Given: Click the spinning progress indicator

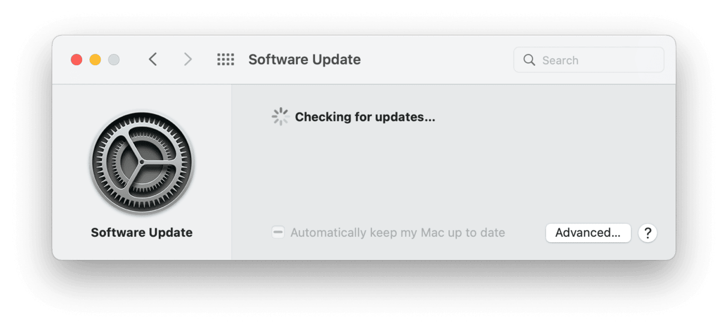Looking at the screenshot, I should (x=280, y=117).
